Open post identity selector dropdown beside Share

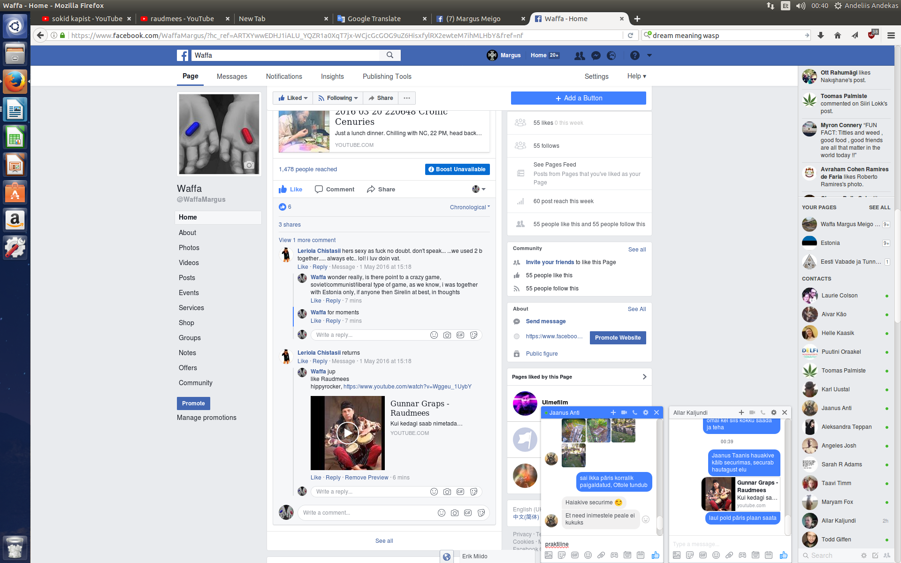tap(479, 189)
